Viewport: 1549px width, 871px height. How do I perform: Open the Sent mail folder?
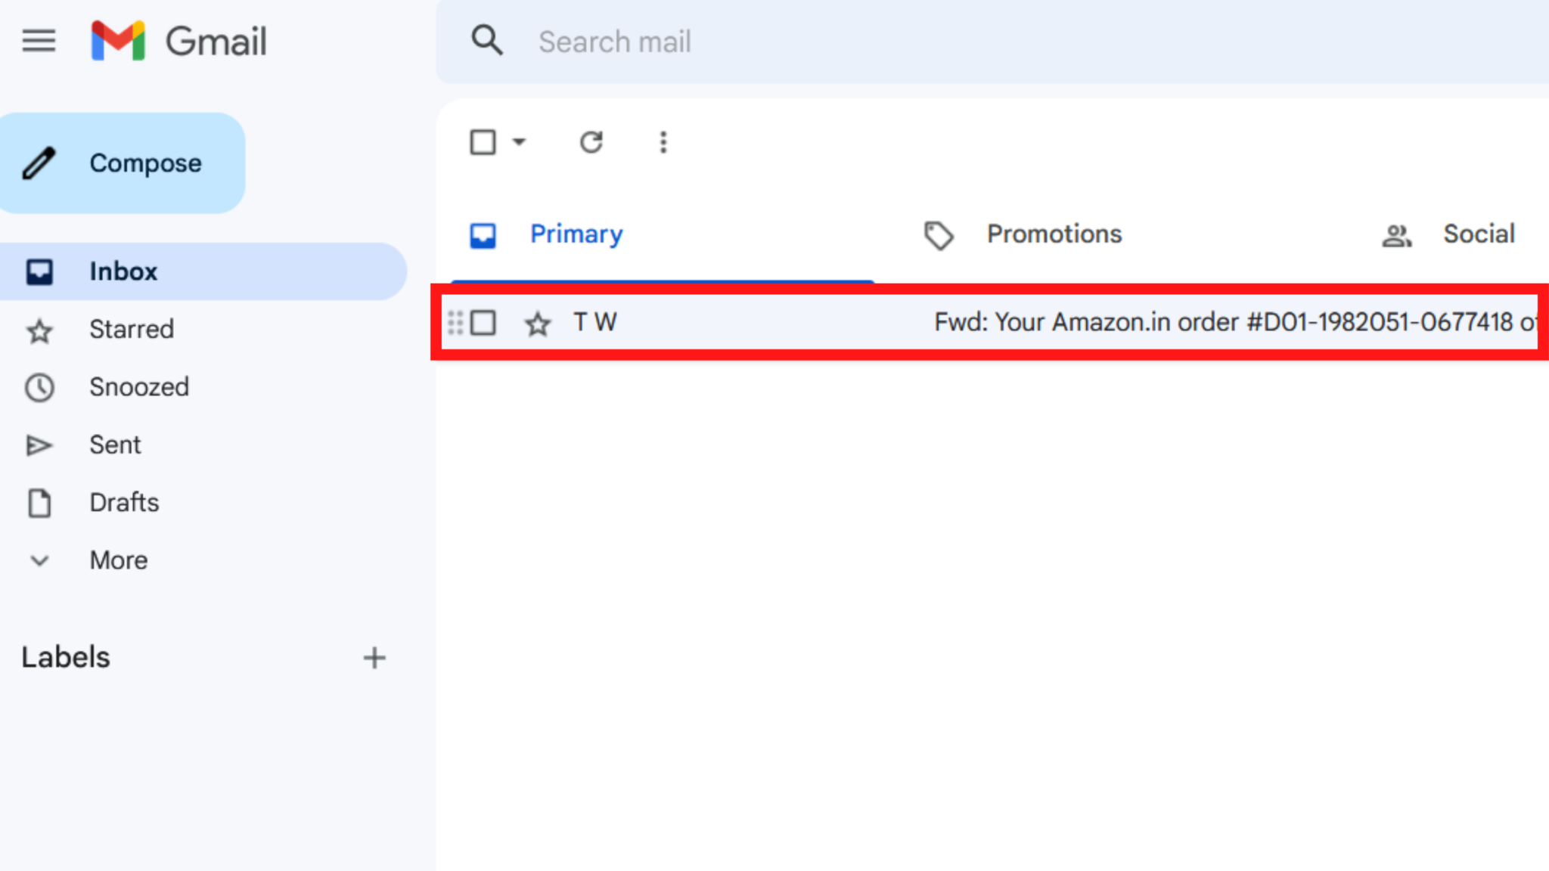coord(115,445)
